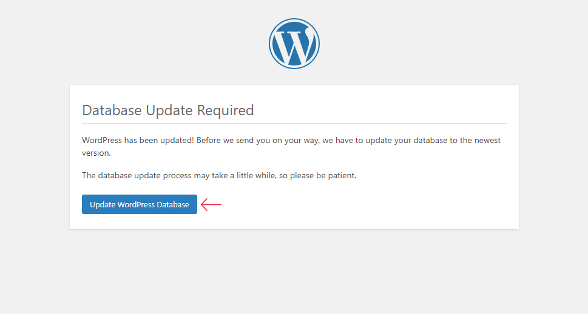The image size is (588, 314).
Task: Click the word "Update" in the heading
Action: click(x=169, y=111)
